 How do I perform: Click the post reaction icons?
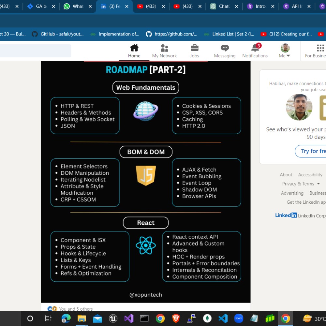pyautogui.click(x=52, y=309)
